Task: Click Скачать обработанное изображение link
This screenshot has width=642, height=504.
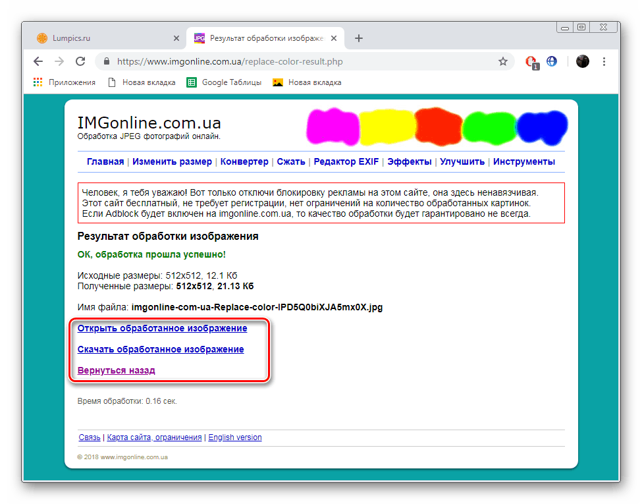Action: pos(161,349)
